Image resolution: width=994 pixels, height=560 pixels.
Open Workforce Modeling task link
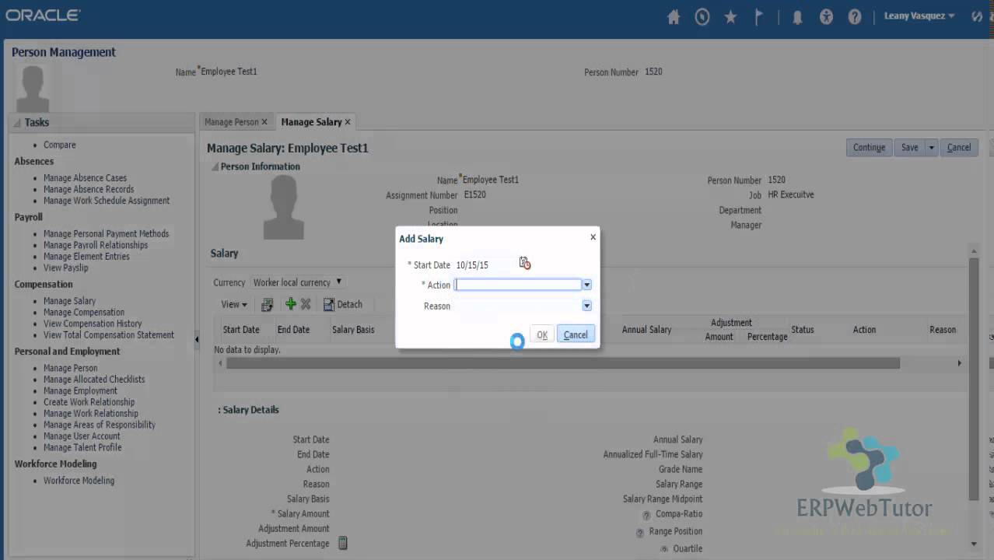click(x=79, y=481)
